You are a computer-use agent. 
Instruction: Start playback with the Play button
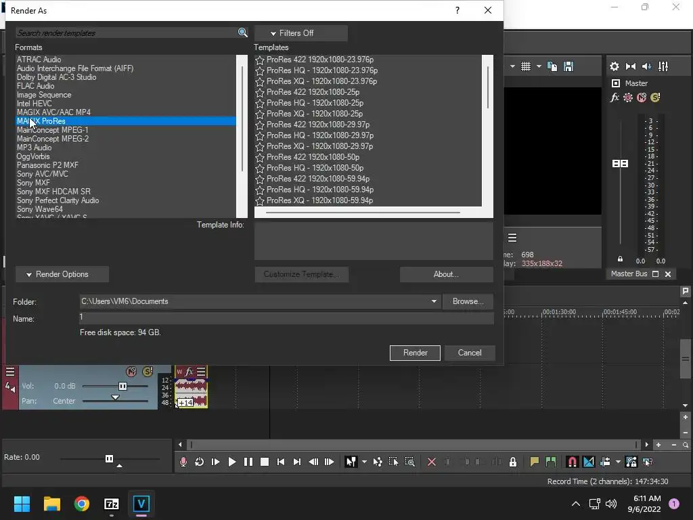pyautogui.click(x=232, y=462)
